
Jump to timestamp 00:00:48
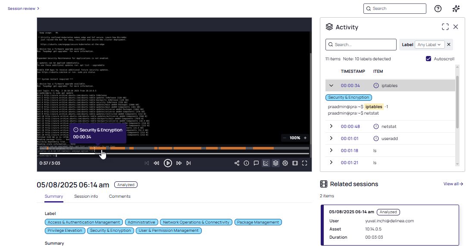(350, 127)
